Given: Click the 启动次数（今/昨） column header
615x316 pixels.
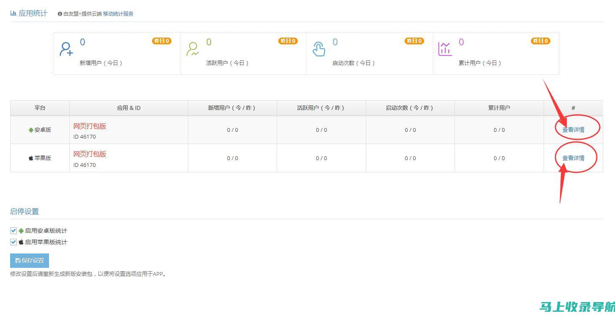Looking at the screenshot, I should click(410, 108).
